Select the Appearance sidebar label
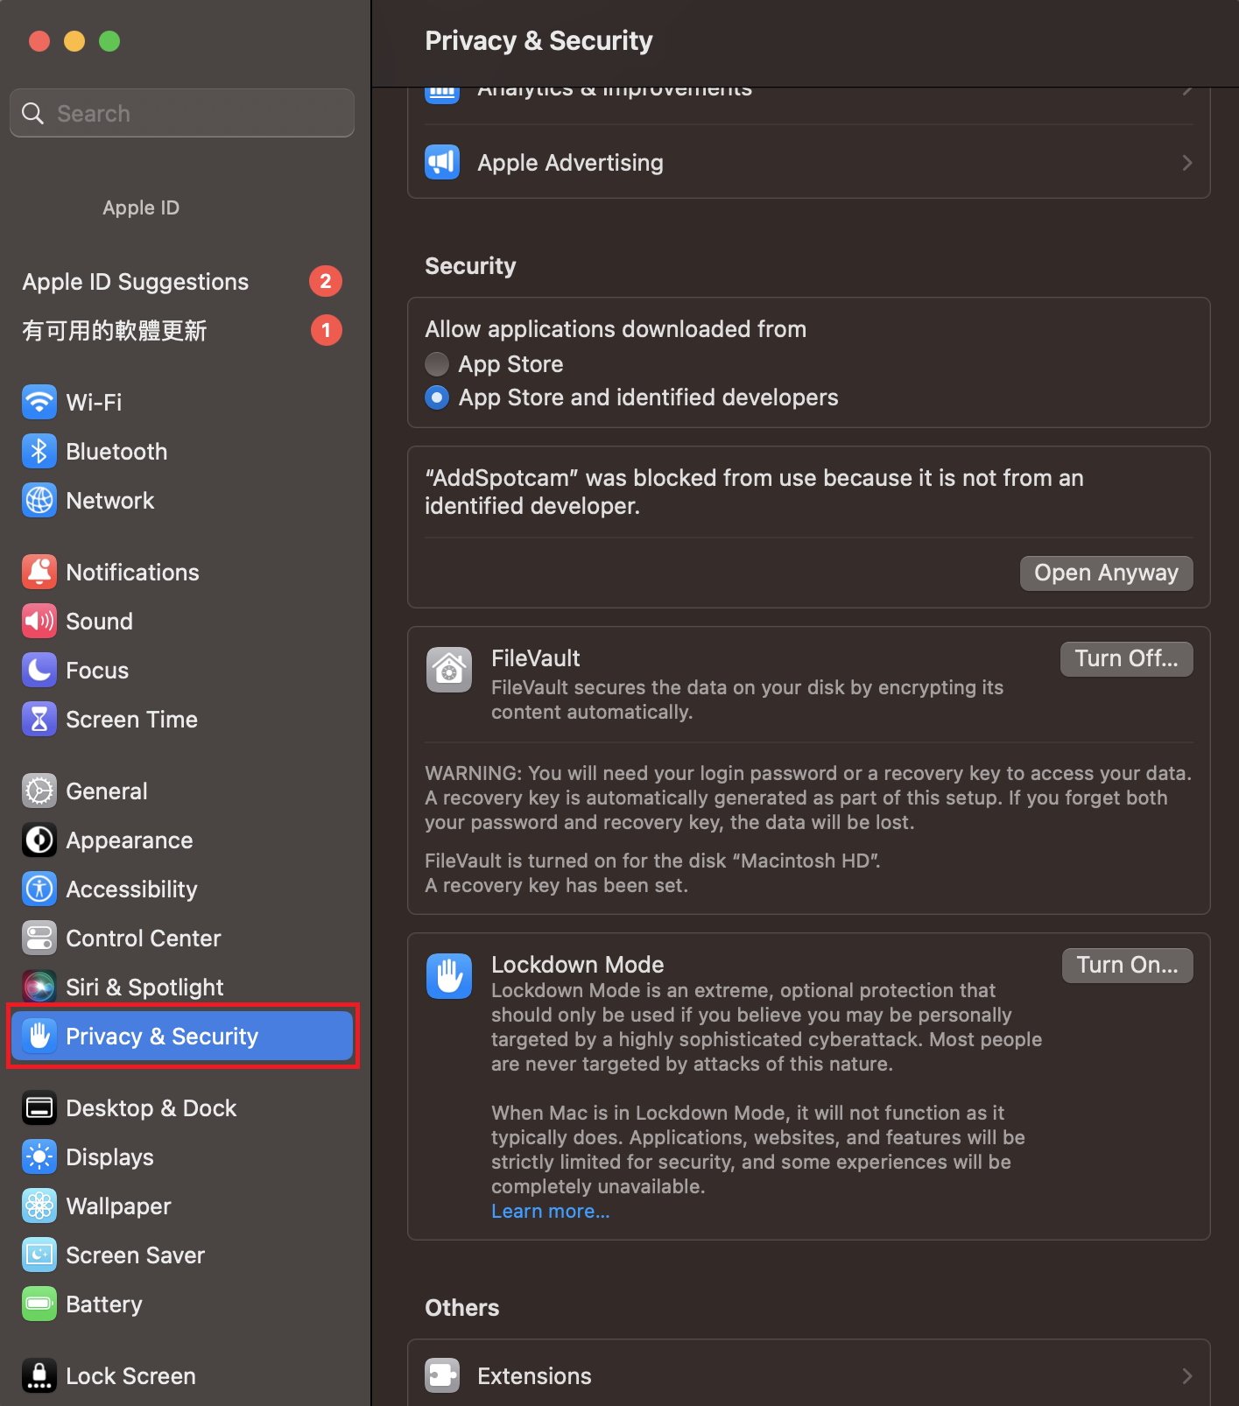The width and height of the screenshot is (1239, 1406). [x=130, y=840]
